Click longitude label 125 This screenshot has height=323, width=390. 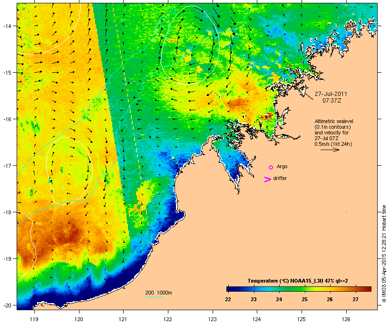302,319
